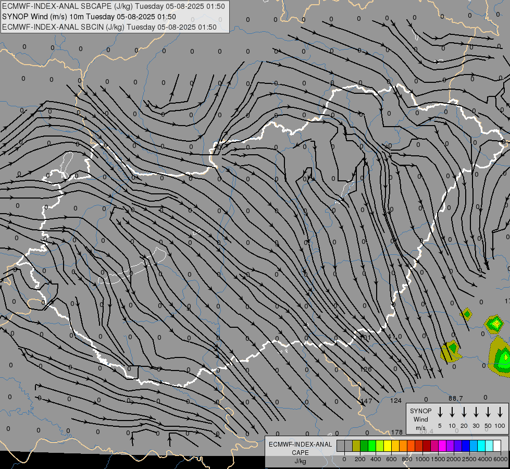
Task: Select the olive swatch in the CAPE scale
Action: 356,446
